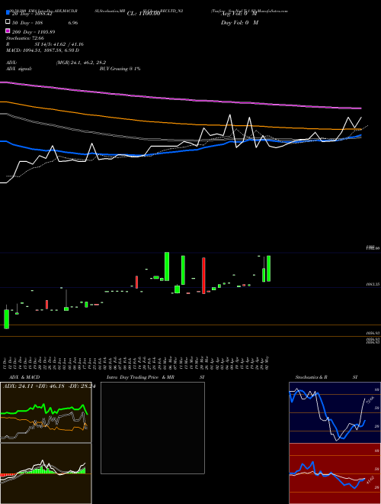Click the white 50 Day legend swatch
This screenshot has width=381, height=504.
pos(8,22)
